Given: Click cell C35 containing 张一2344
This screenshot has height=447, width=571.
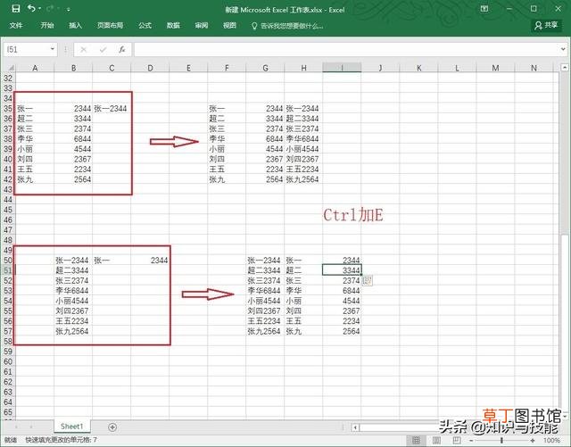Looking at the screenshot, I should click(112, 109).
